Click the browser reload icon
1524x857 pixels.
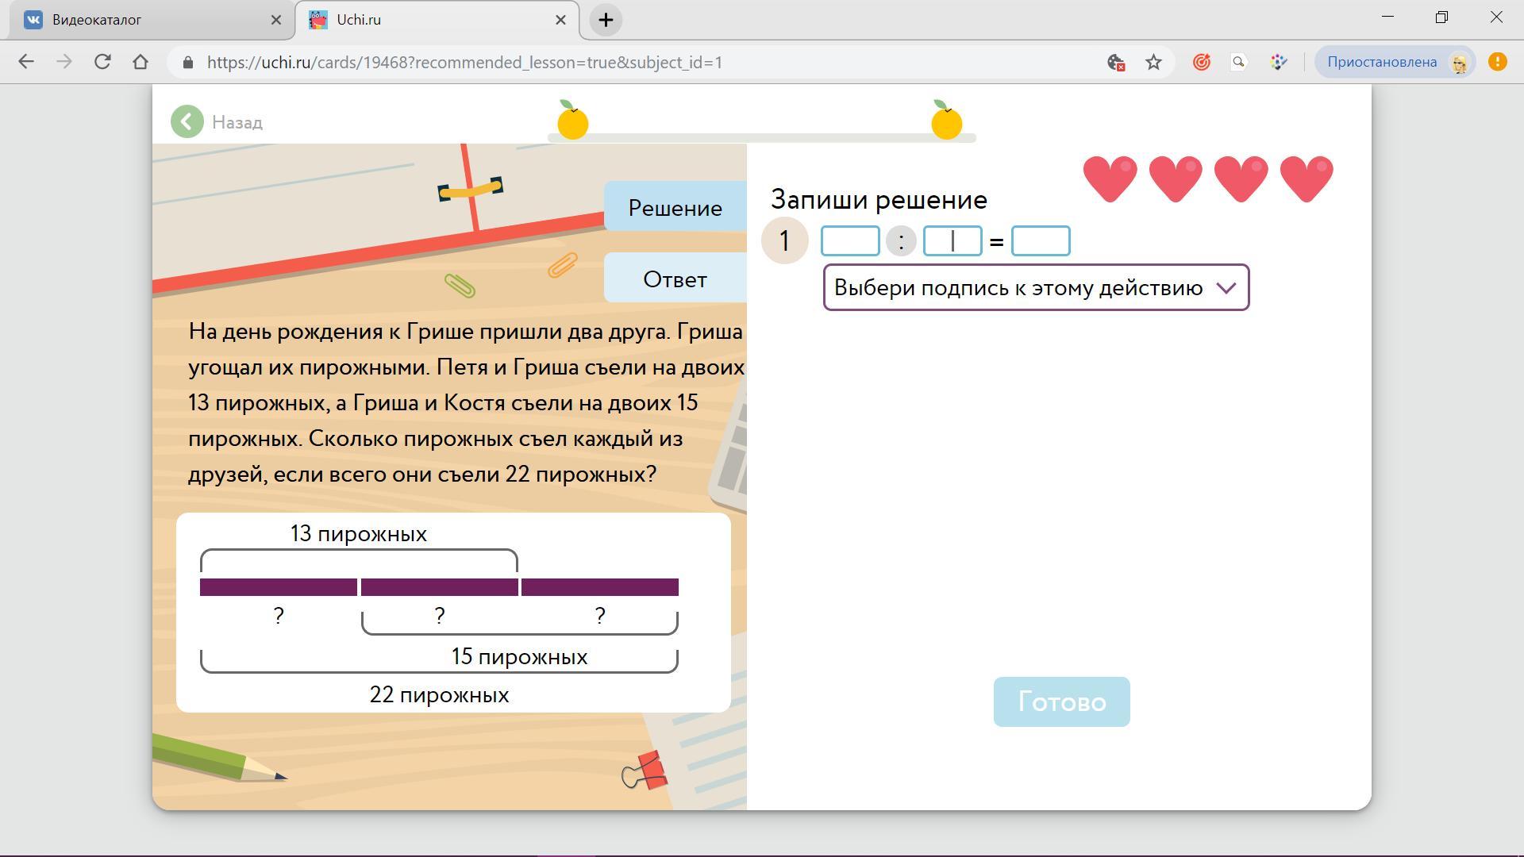click(x=102, y=62)
